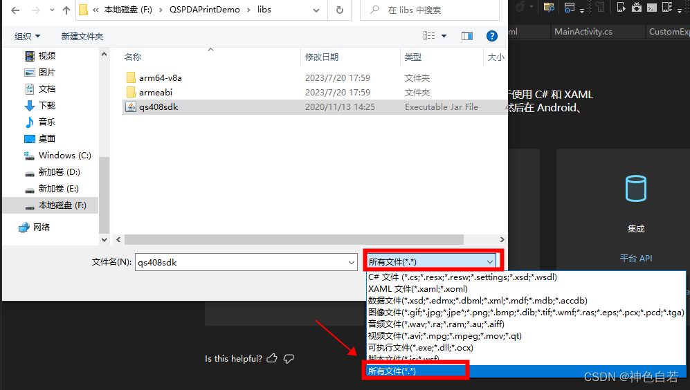The width and height of the screenshot is (690, 390).
Task: Click the 集成 database card icon
Action: [636, 188]
